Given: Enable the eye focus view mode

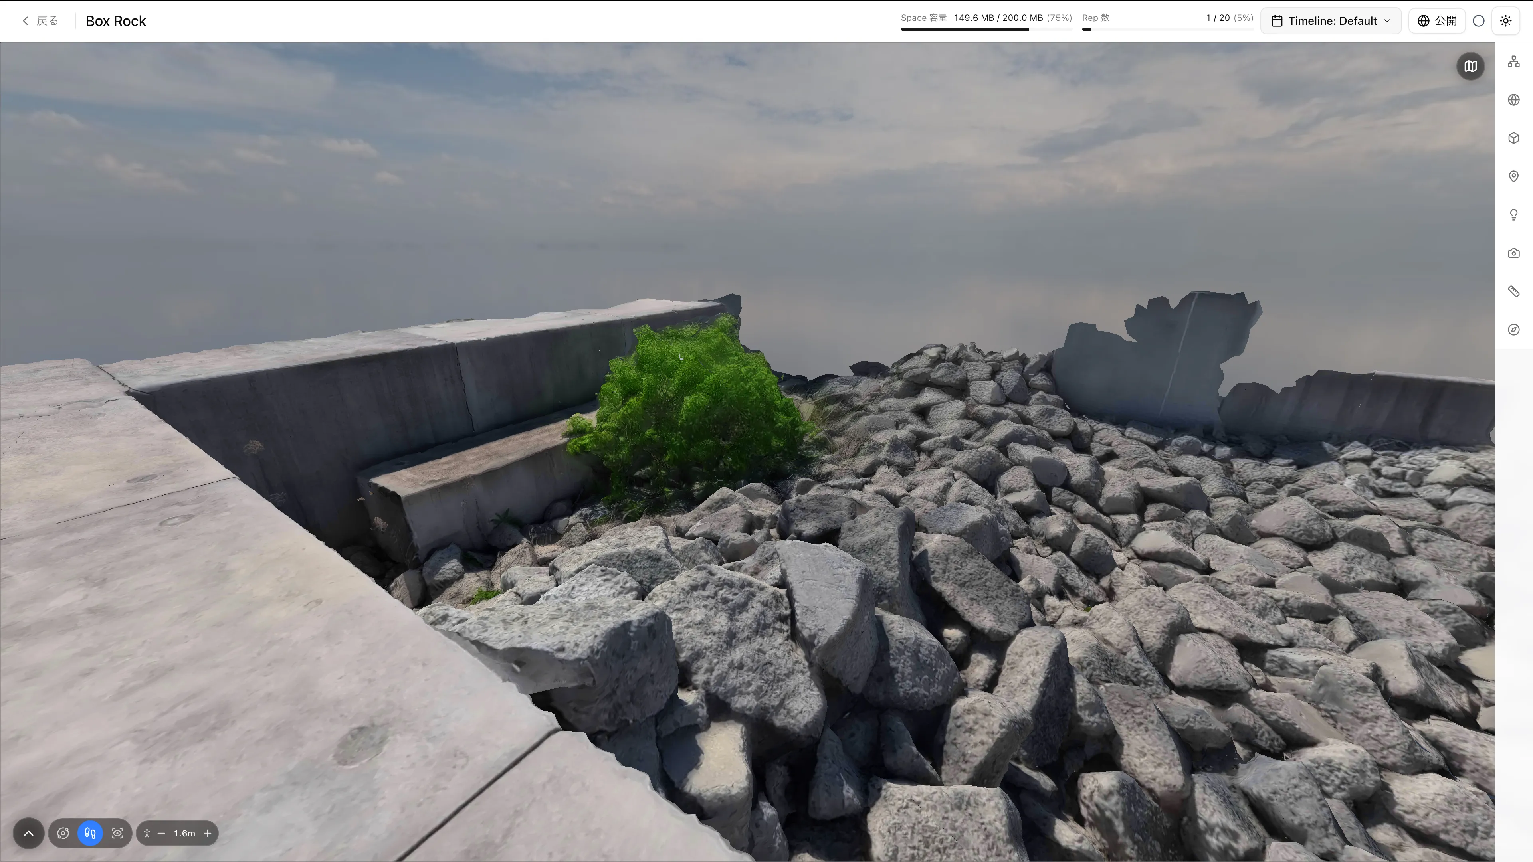Looking at the screenshot, I should pos(117,833).
